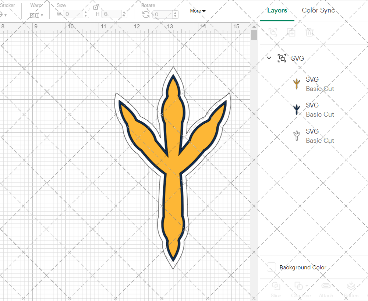Select the dark navy Basic Cut layer
Screen dimensions: 368x301
pyautogui.click(x=296, y=109)
